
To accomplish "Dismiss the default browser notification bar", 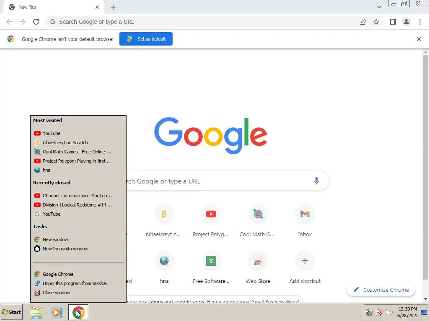I will click(419, 39).
